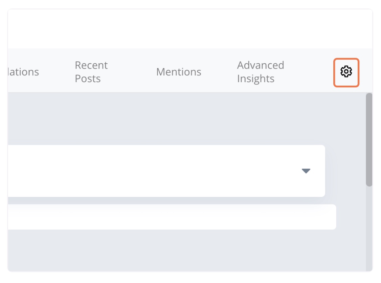
Task: Open the wide white dropdown selector box
Action: (166, 171)
